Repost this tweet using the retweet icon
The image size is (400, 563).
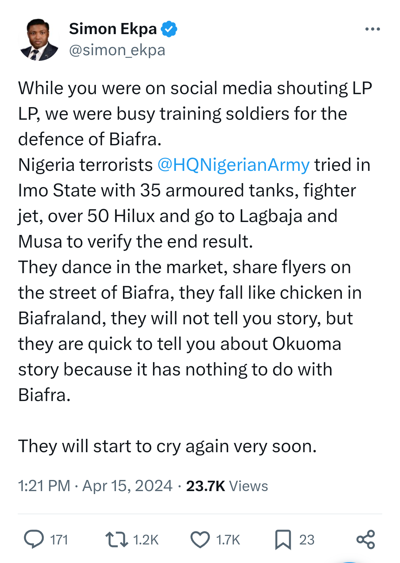tap(116, 539)
